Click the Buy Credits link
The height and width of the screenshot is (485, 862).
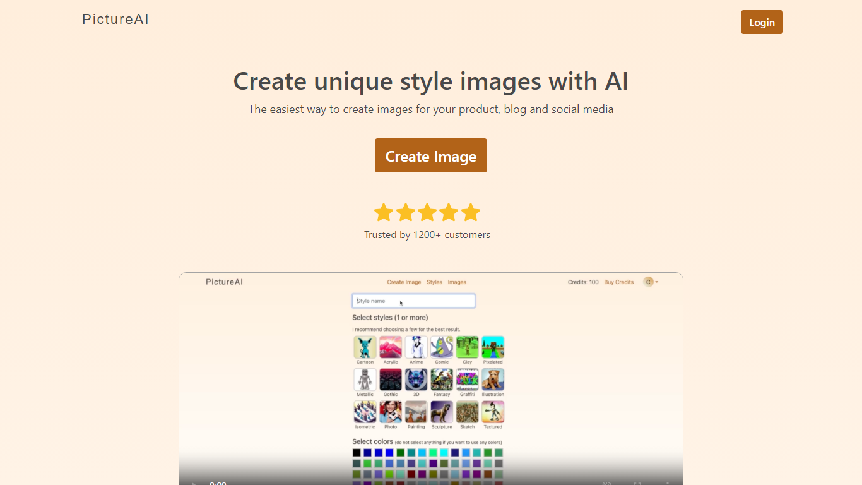[618, 282]
